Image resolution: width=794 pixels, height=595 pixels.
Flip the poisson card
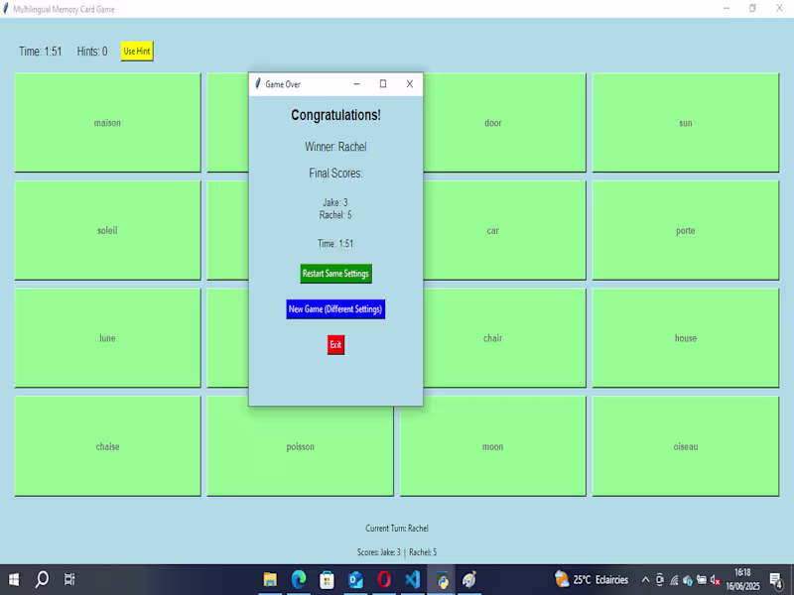[300, 446]
